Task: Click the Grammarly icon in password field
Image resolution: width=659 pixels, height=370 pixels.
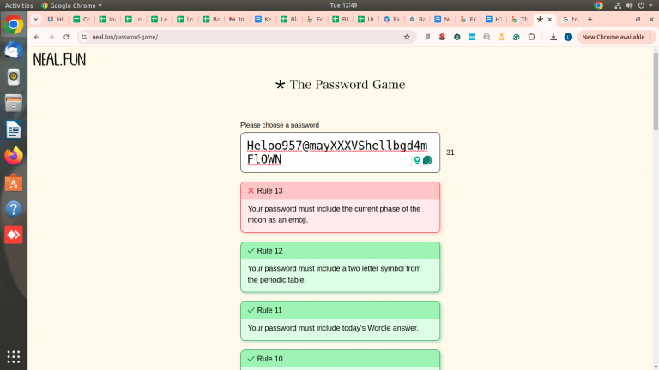Action: 427,160
